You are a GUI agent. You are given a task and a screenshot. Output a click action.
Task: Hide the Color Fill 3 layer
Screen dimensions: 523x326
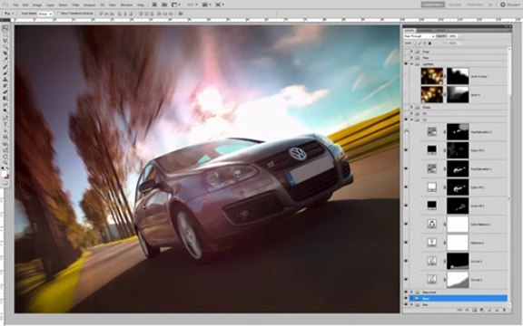(406, 150)
